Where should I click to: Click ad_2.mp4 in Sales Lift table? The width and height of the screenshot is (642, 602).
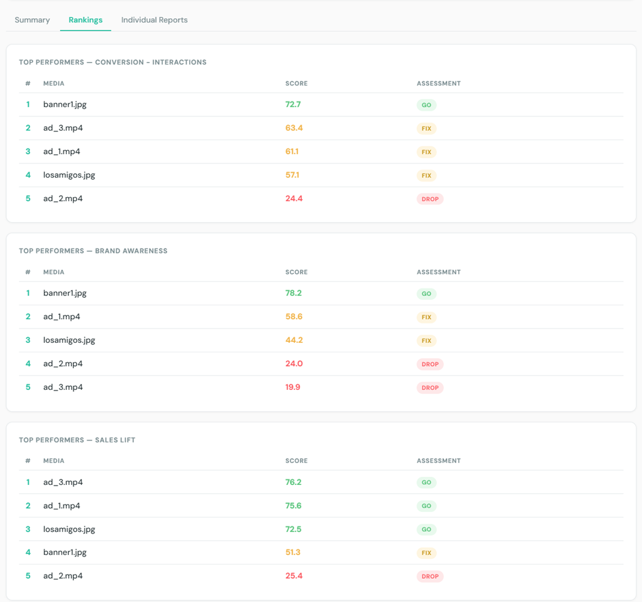63,576
